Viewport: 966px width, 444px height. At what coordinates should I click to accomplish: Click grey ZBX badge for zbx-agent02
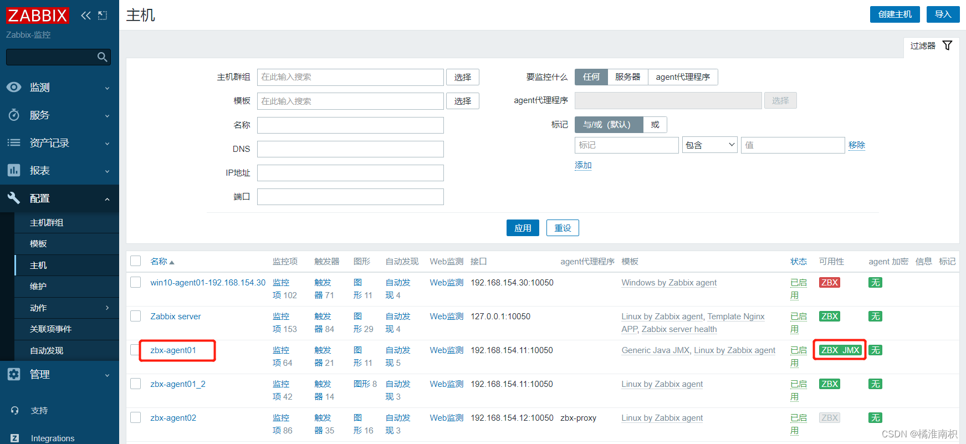pos(830,418)
